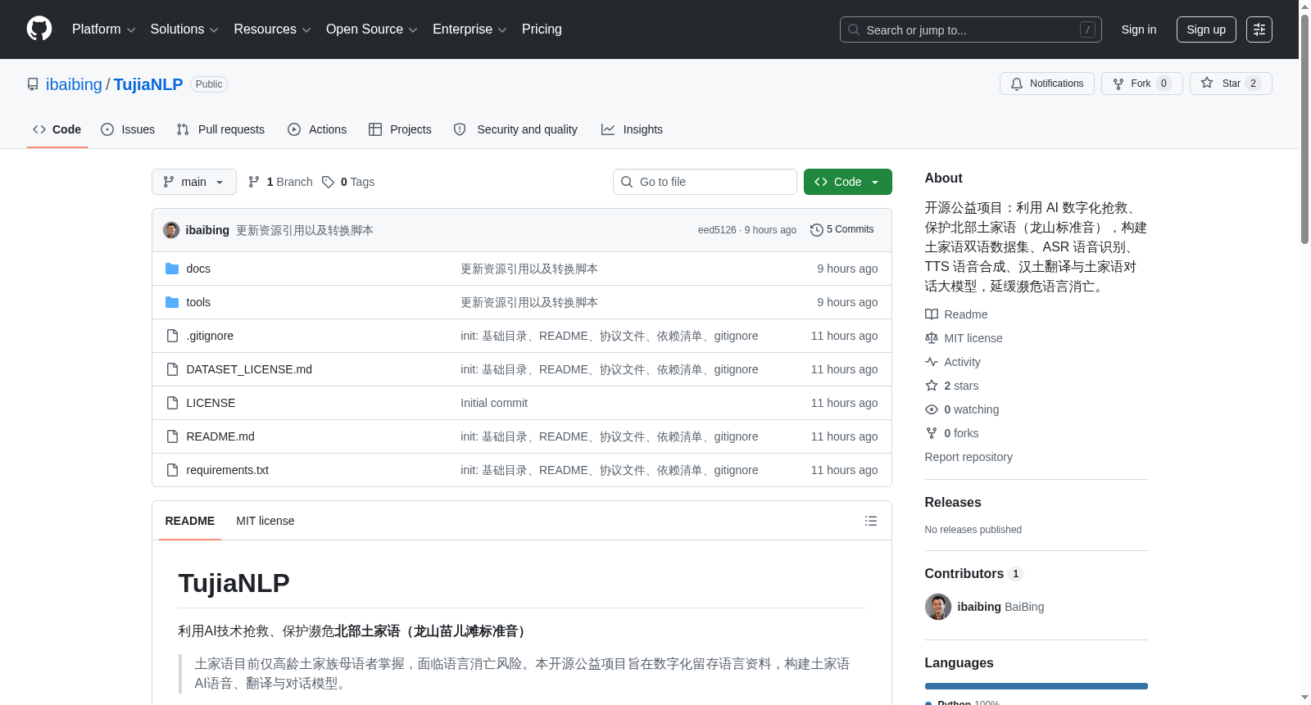Open the command palette icon in header

point(1259,29)
